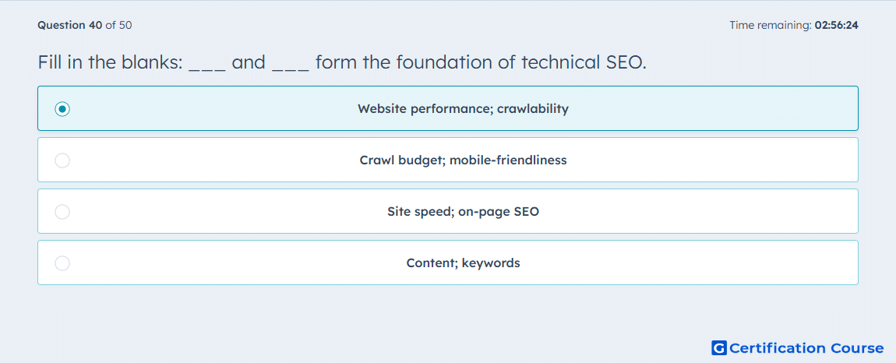Choose the "Crawl budget; mobile-friendliness" radio button

click(x=62, y=160)
